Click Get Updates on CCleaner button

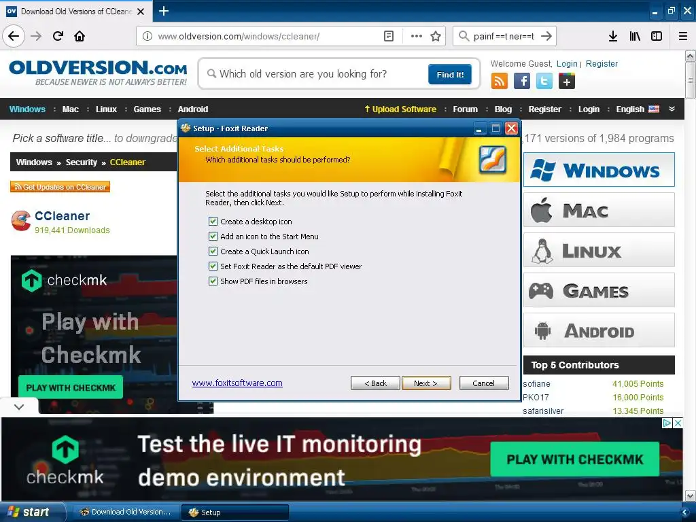60,187
